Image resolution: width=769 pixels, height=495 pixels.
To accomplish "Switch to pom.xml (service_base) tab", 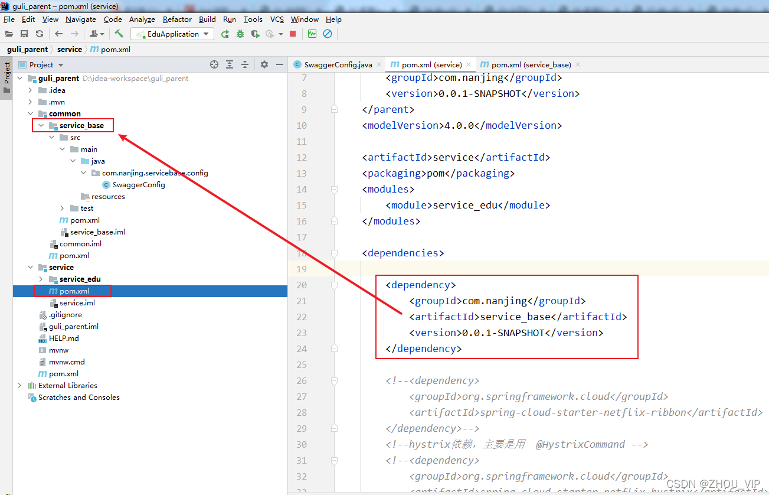I will pos(531,64).
